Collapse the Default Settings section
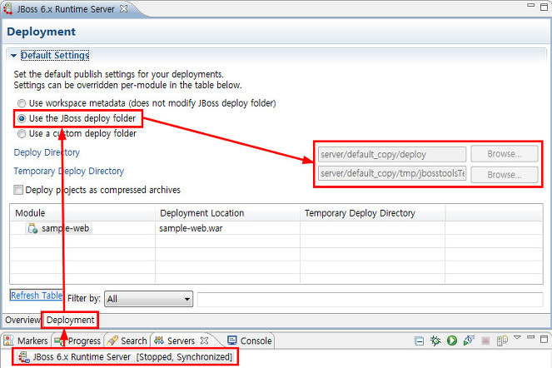This screenshot has width=552, height=368. (x=13, y=56)
